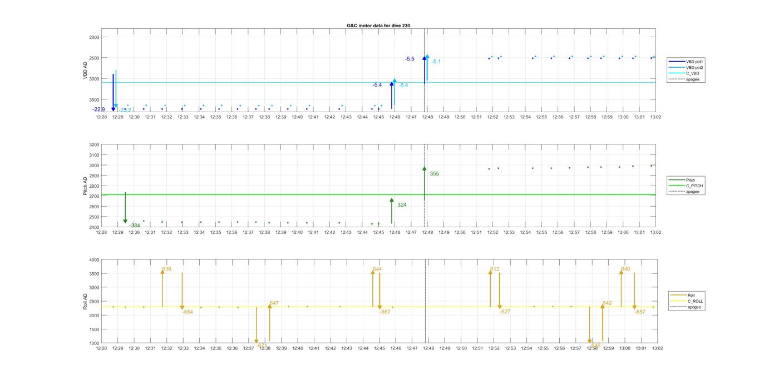This screenshot has width=779, height=385.
Task: Click the "2700" tick on Pitch axis
Action: coord(94,196)
